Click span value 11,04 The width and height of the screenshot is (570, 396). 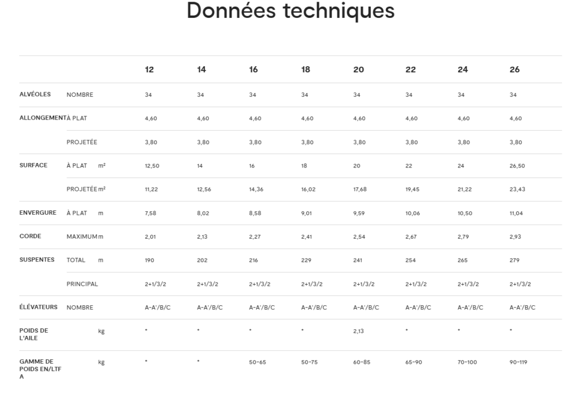516,213
